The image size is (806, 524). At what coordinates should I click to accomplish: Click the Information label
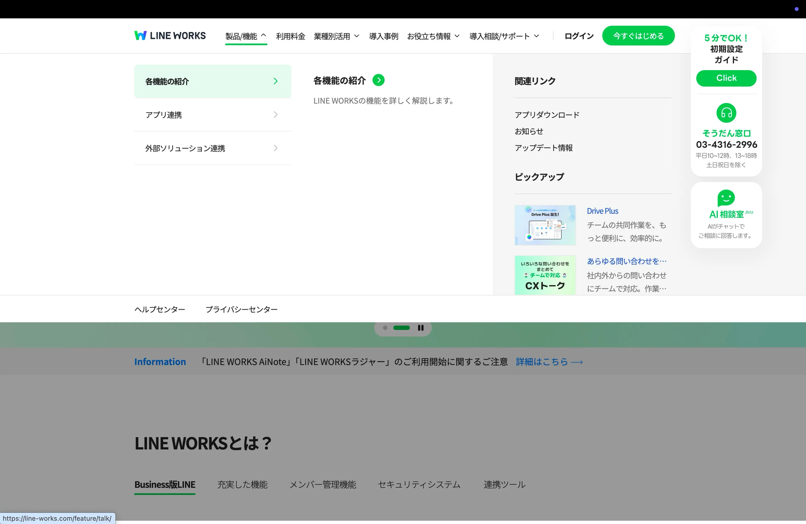tap(160, 362)
